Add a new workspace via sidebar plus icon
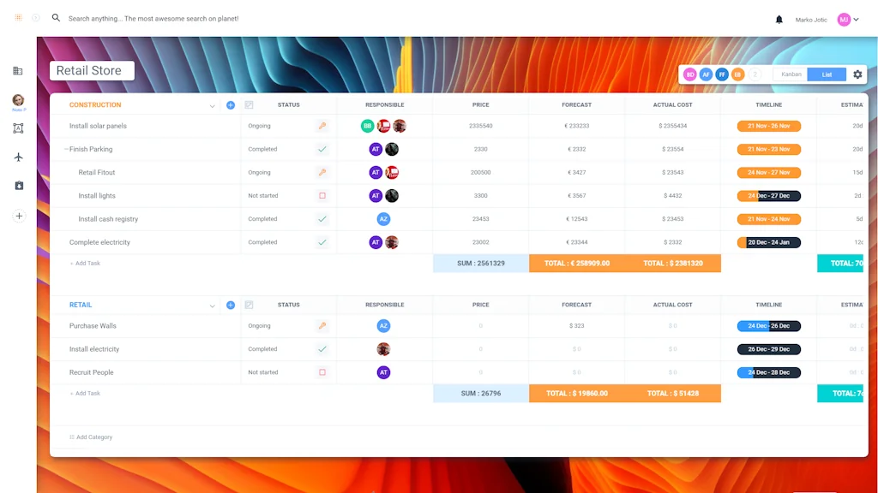 pos(18,216)
